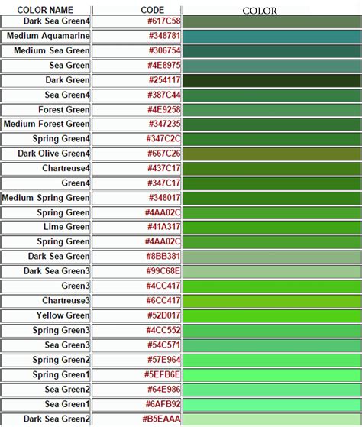Select the '#8BB381' code cell
The width and height of the screenshot is (362, 427).
[x=137, y=257]
